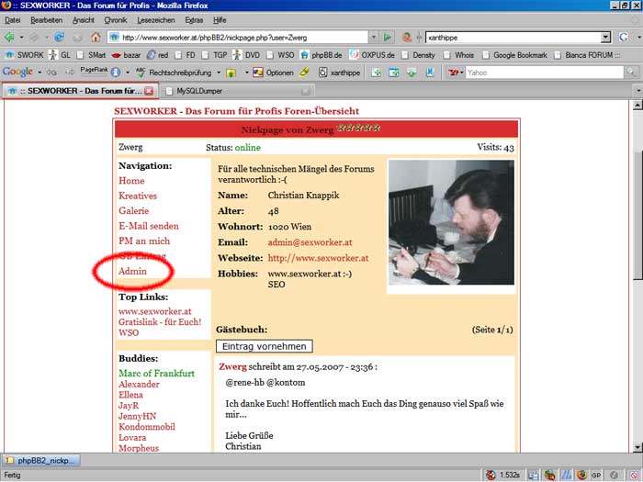Screen dimensions: 643x482
Task: Open the Datei menu
Action: click(13, 20)
